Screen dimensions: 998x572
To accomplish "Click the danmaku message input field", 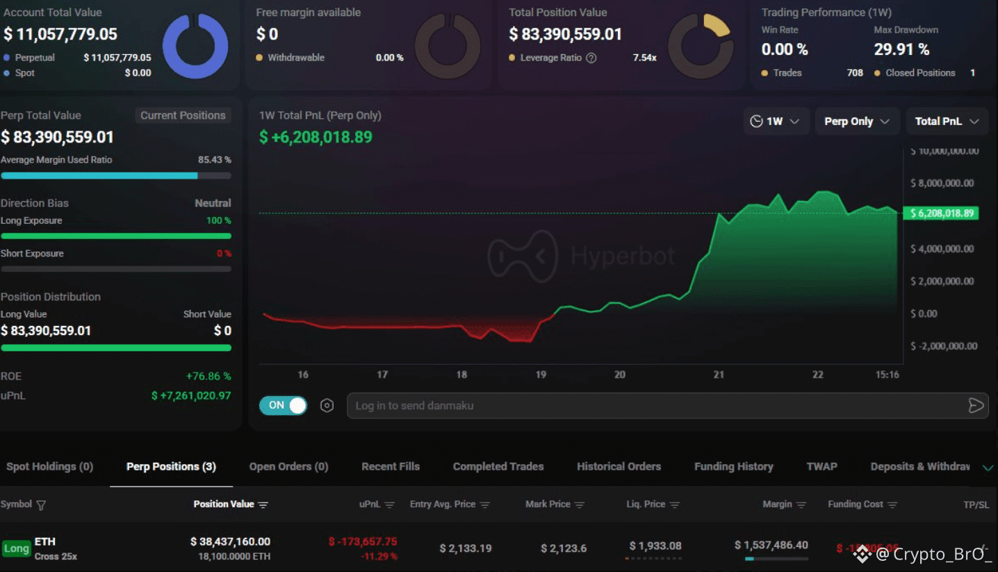I will click(667, 405).
